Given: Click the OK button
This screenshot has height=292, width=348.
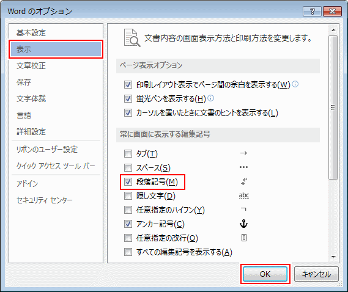Looking at the screenshot, I should pyautogui.click(x=265, y=274).
